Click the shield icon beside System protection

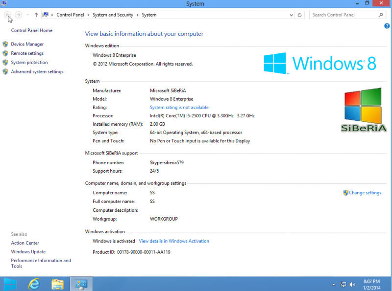(x=5, y=63)
